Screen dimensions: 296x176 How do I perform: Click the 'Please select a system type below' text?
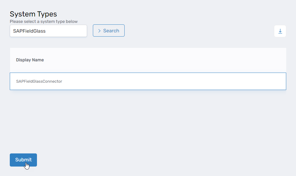[44, 22]
